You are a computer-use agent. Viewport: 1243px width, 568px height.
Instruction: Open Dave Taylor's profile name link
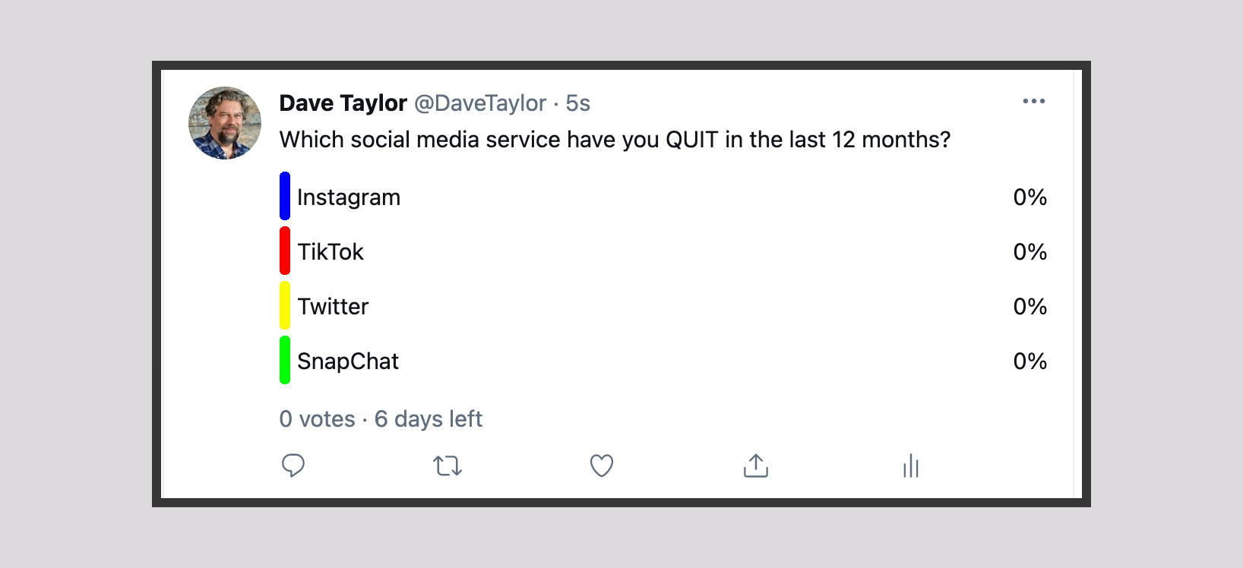[x=342, y=103]
